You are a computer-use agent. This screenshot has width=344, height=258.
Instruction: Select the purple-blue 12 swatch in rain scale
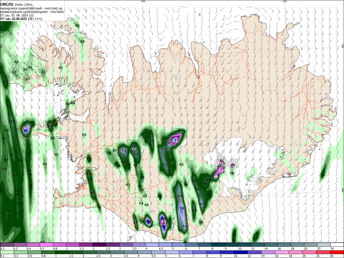pyautogui.click(x=254, y=252)
